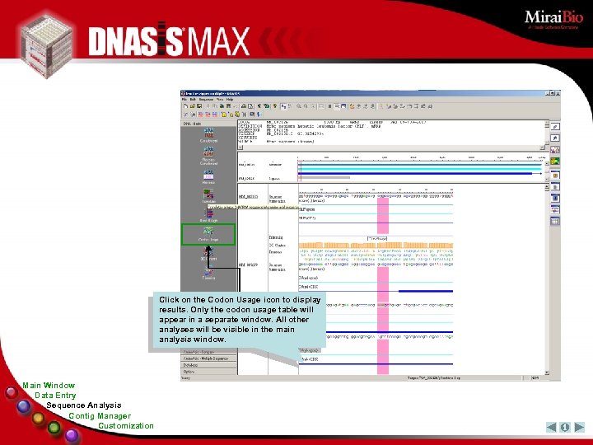This screenshot has height=445, width=593.
Task: Click the orange histogram bar row
Action: point(376,246)
